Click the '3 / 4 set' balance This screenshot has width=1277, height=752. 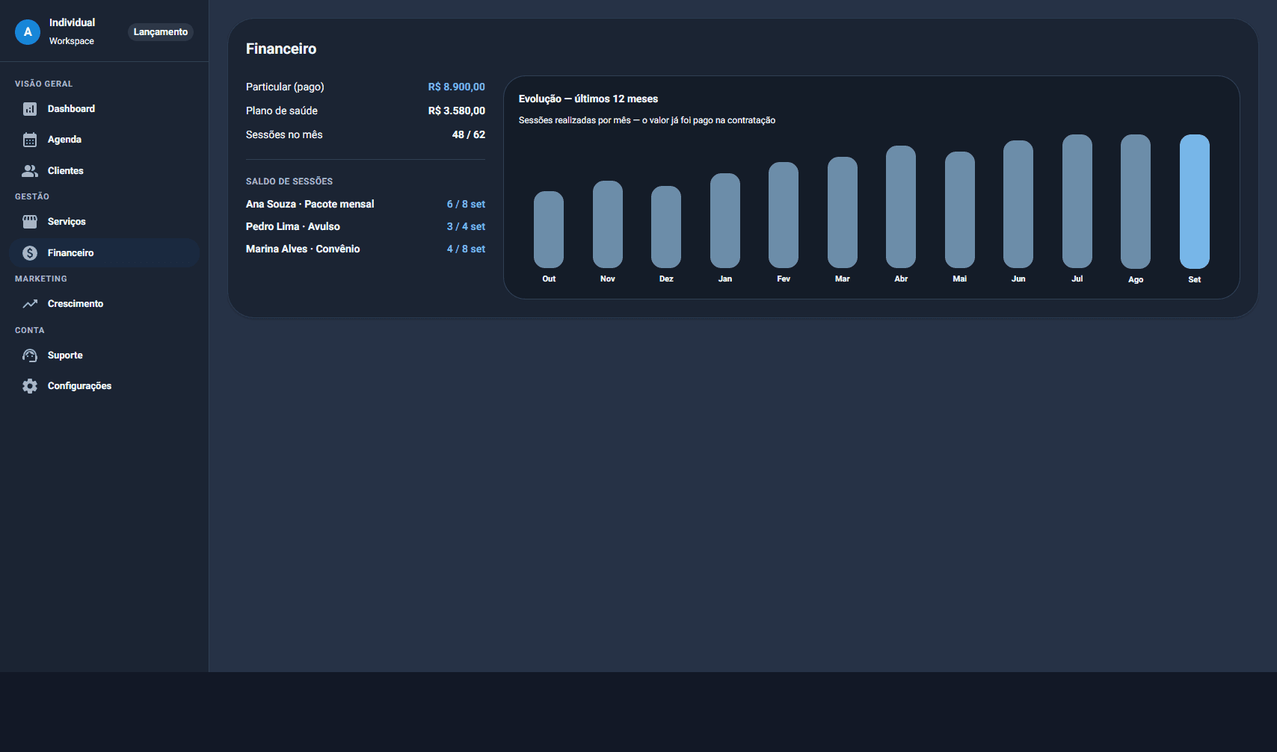pyautogui.click(x=466, y=226)
